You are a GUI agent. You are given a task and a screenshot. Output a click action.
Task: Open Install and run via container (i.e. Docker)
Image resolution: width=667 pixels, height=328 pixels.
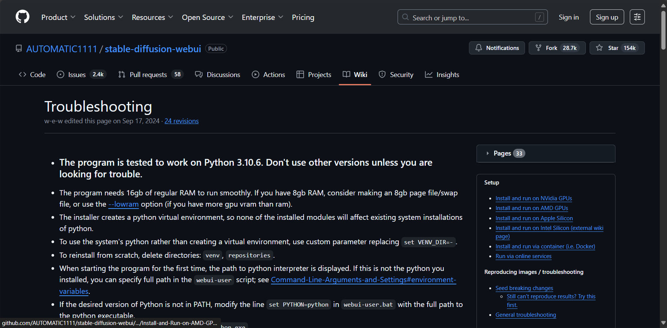click(545, 246)
